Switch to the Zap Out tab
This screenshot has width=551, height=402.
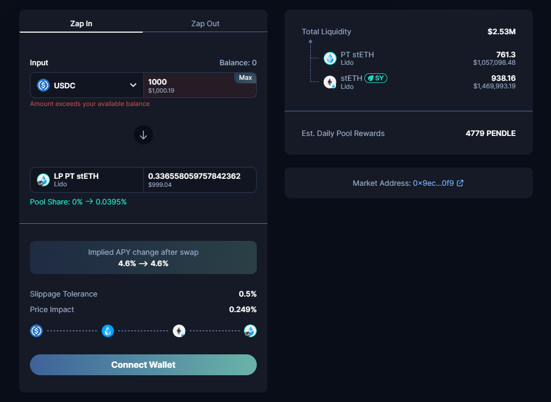click(x=205, y=24)
